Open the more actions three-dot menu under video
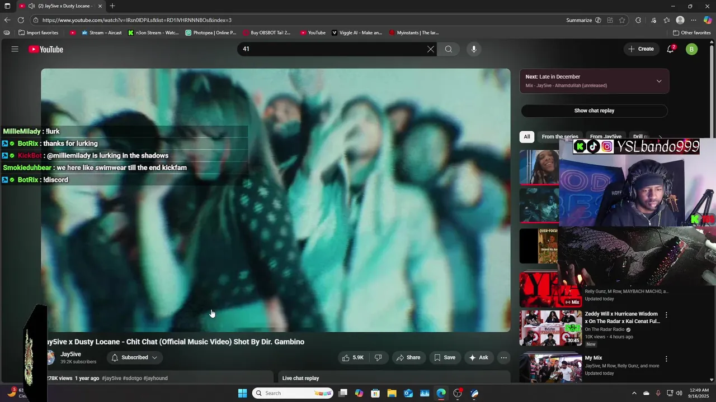This screenshot has width=716, height=402. 503,357
